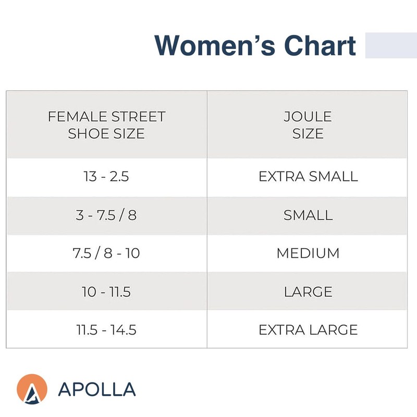Select the 13 - 2.5 shoe size cell
Viewport: 417px width, 417px height.
(106, 177)
